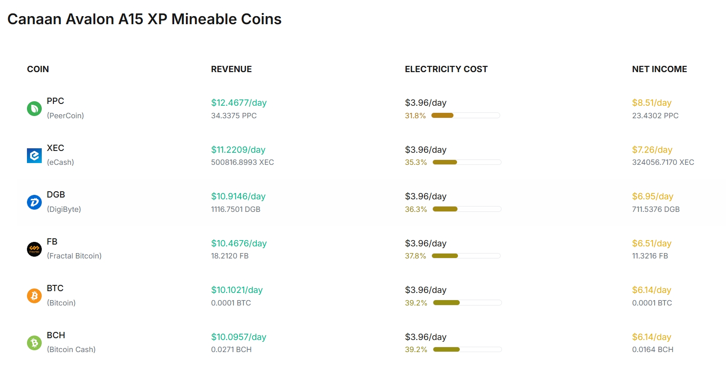Click the Canaan Avalon A15 XP Mineable Coins heading
The width and height of the screenshot is (726, 370).
click(145, 19)
